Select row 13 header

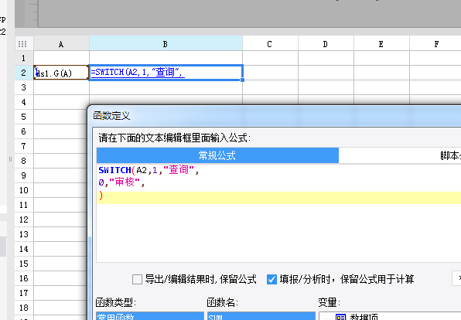coord(24,234)
